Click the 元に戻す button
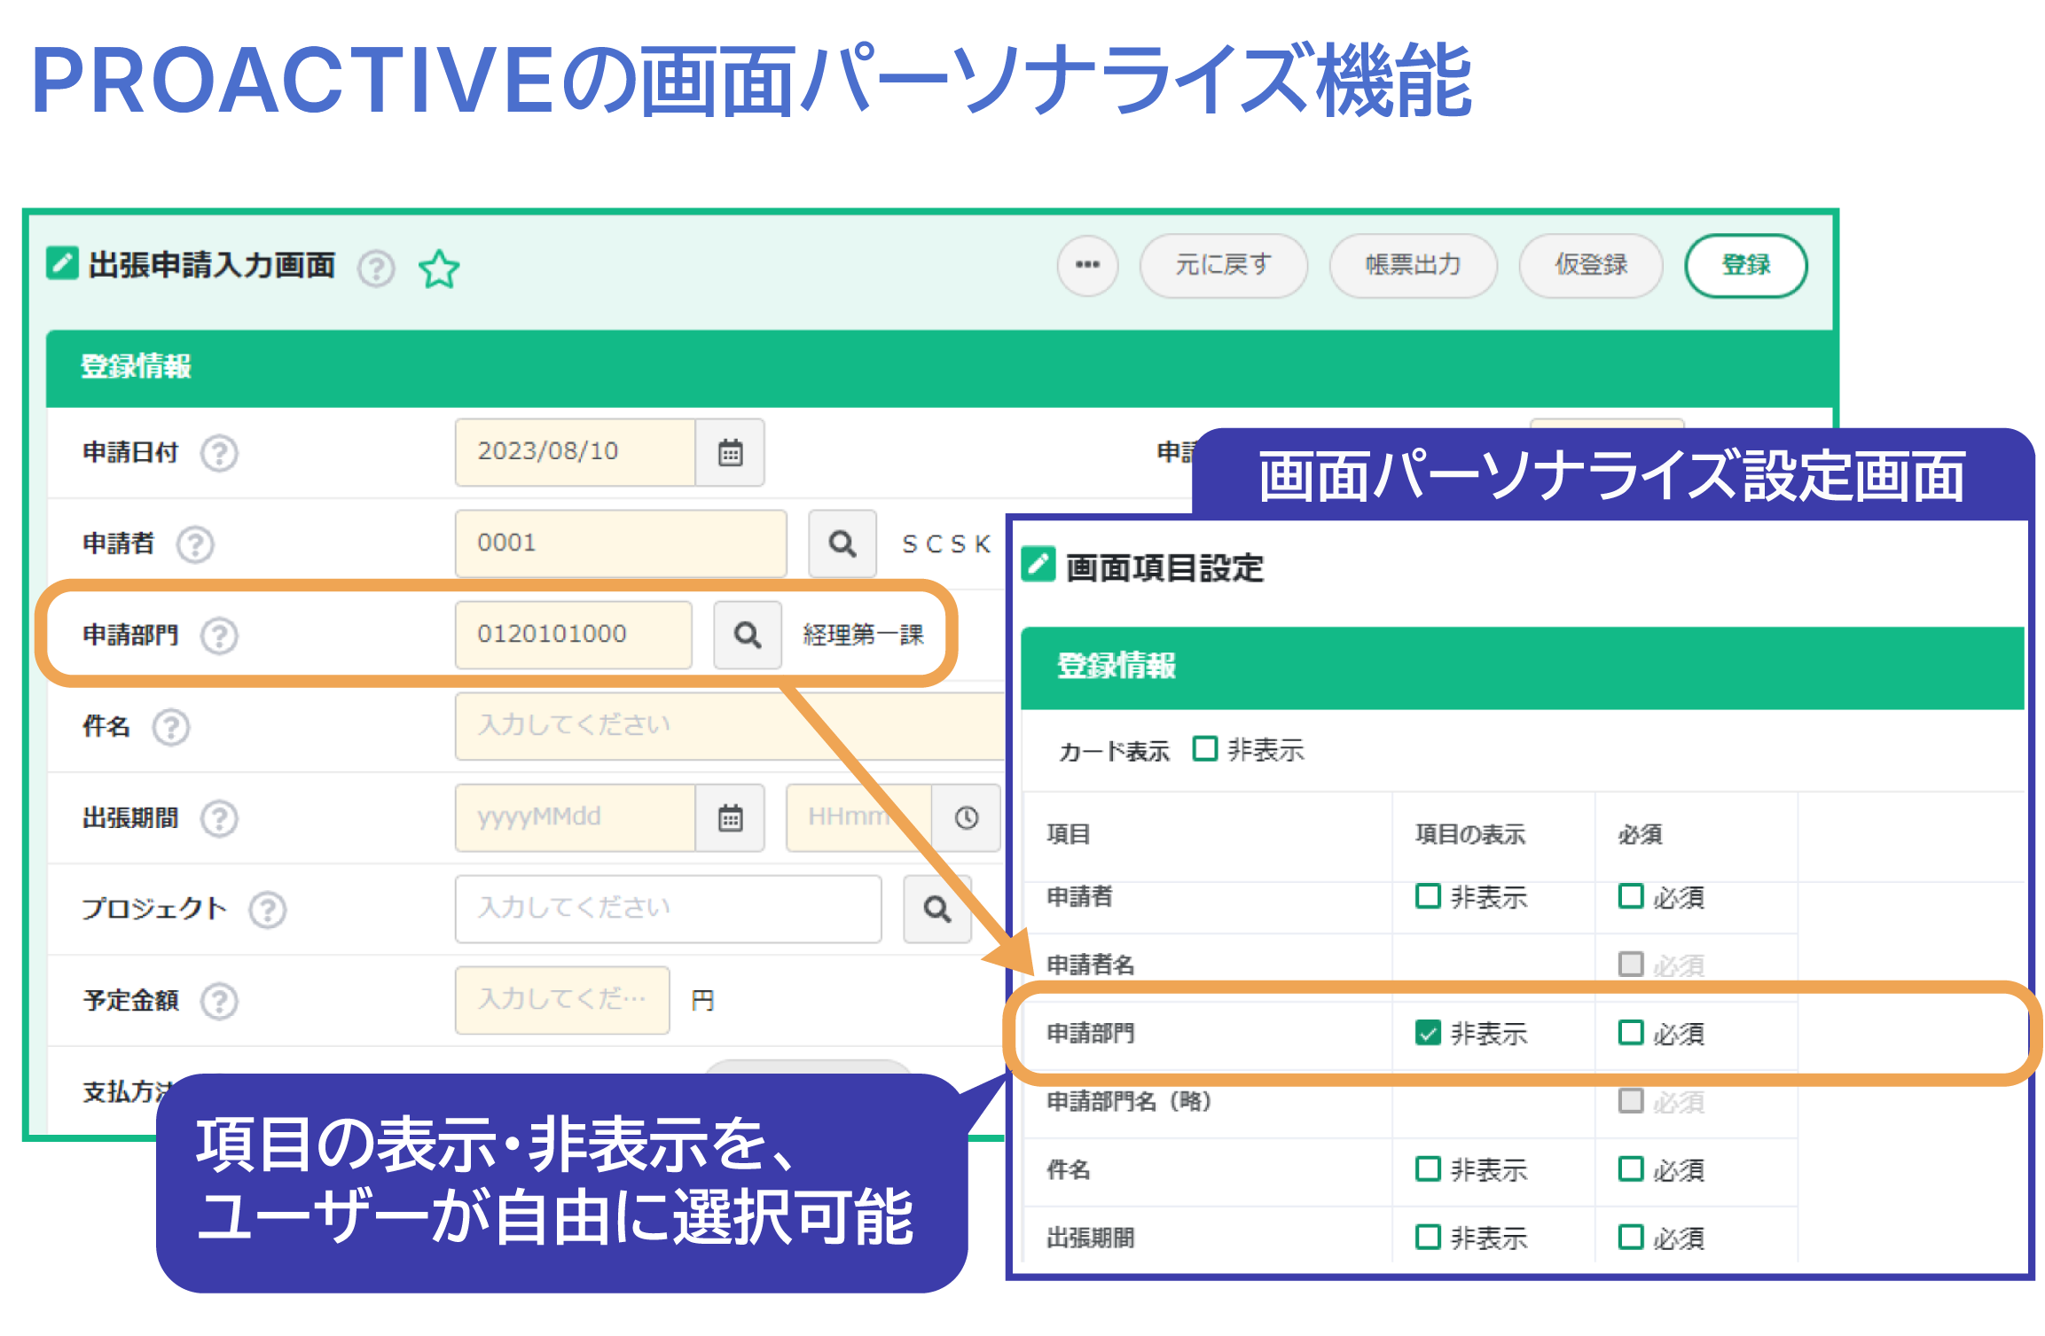Viewport: 2045px width, 1336px height. click(1223, 265)
